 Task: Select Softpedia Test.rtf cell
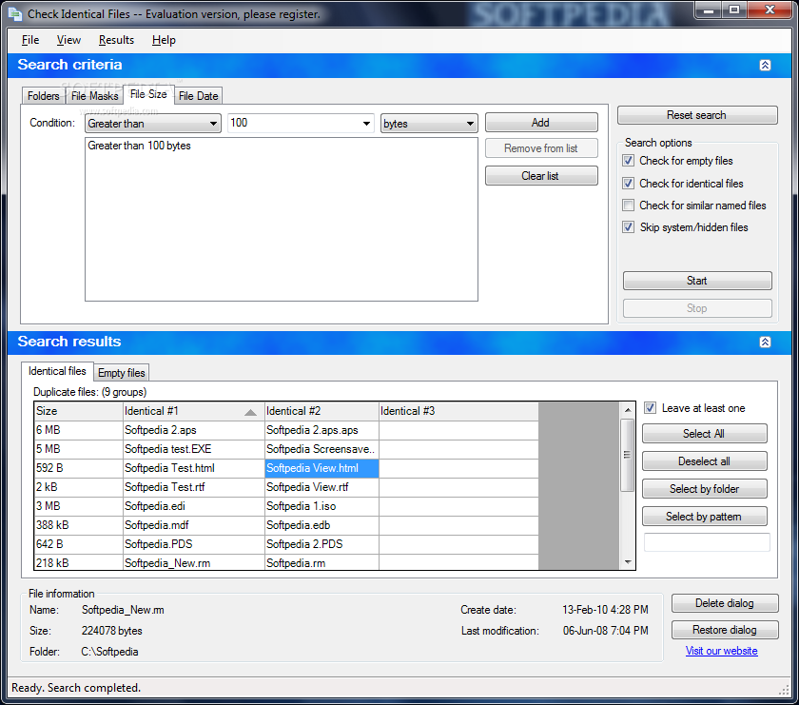194,487
